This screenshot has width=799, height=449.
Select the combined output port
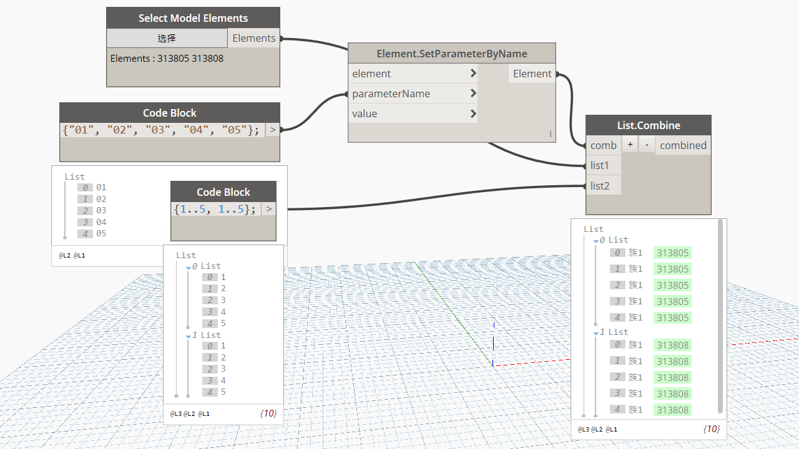(x=684, y=145)
